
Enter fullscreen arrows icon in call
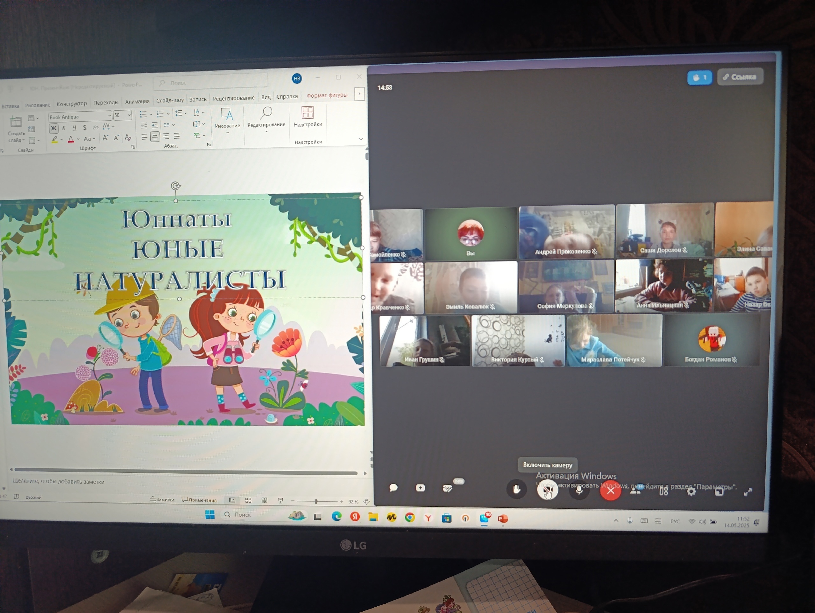point(748,492)
